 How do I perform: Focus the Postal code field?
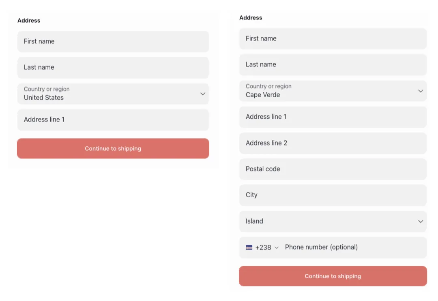tap(333, 169)
